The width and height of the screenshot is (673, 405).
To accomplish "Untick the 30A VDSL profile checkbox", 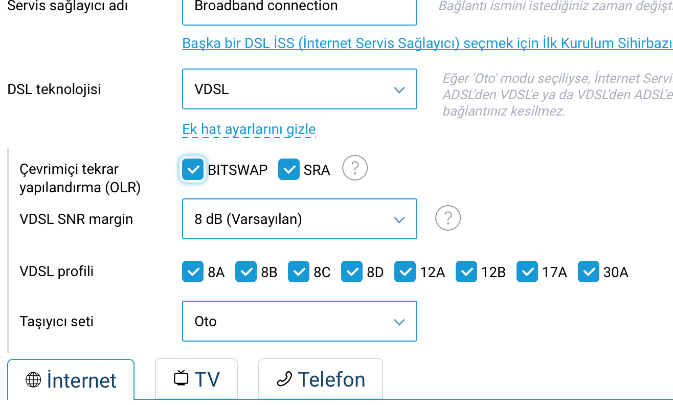I will coord(589,272).
